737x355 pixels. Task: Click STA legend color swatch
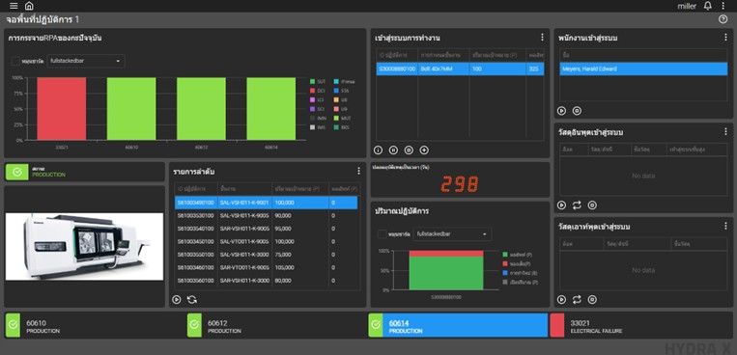point(335,91)
